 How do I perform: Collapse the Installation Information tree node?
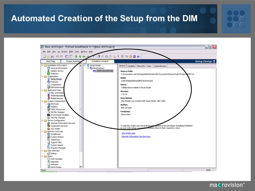click(x=42, y=66)
